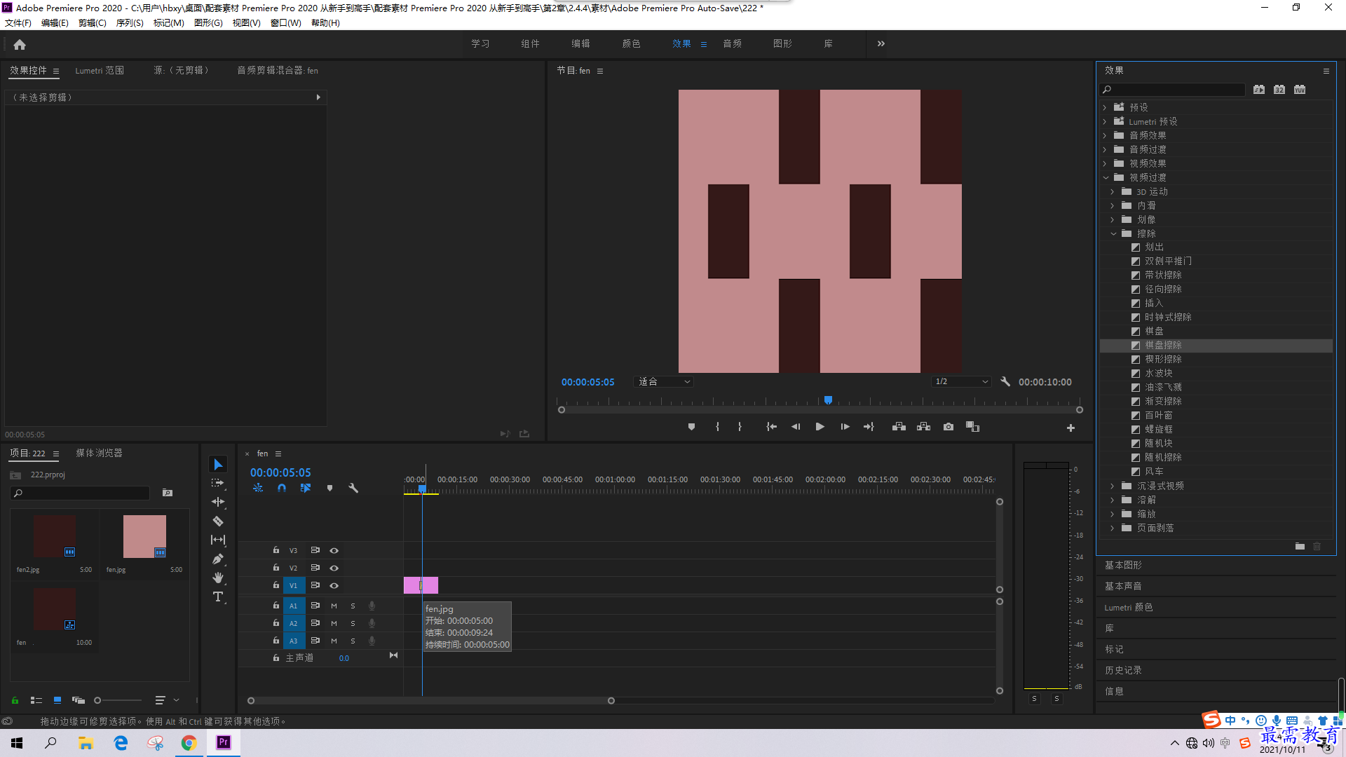Select the Selection arrow tool
This screenshot has width=1346, height=757.
tap(218, 465)
